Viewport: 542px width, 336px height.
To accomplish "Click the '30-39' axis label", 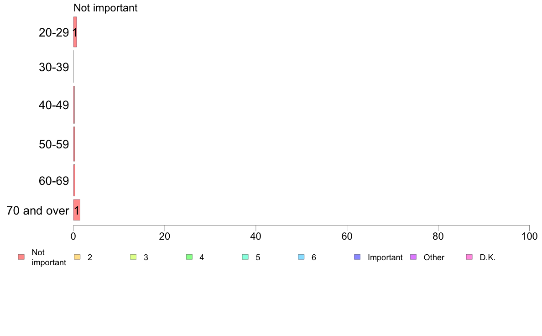I will pyautogui.click(x=54, y=67).
